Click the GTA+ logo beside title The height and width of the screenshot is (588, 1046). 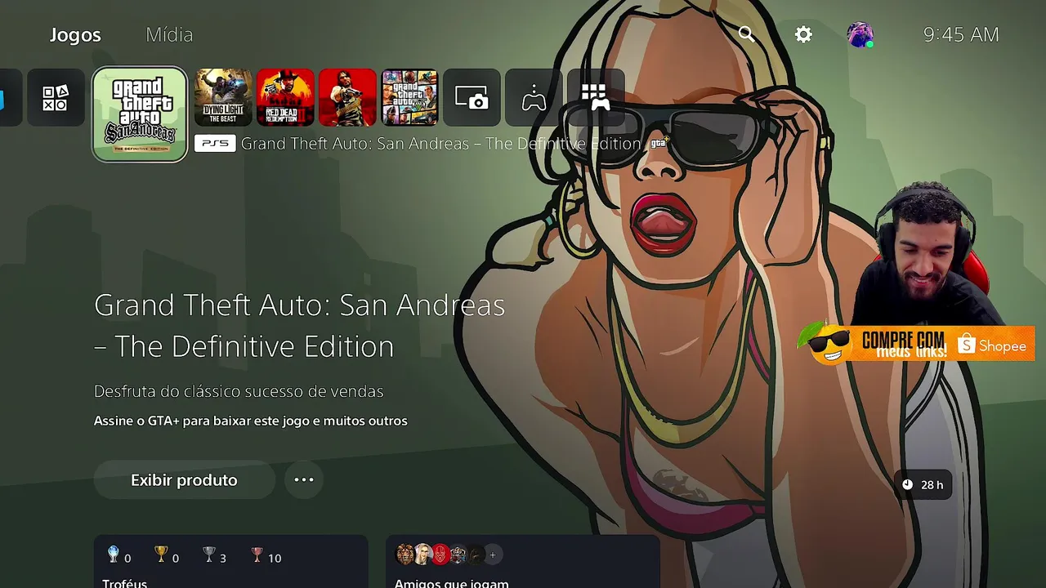(659, 144)
